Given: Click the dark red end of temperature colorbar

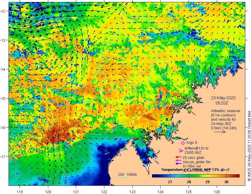Looking at the screenshot, I should (238, 176).
